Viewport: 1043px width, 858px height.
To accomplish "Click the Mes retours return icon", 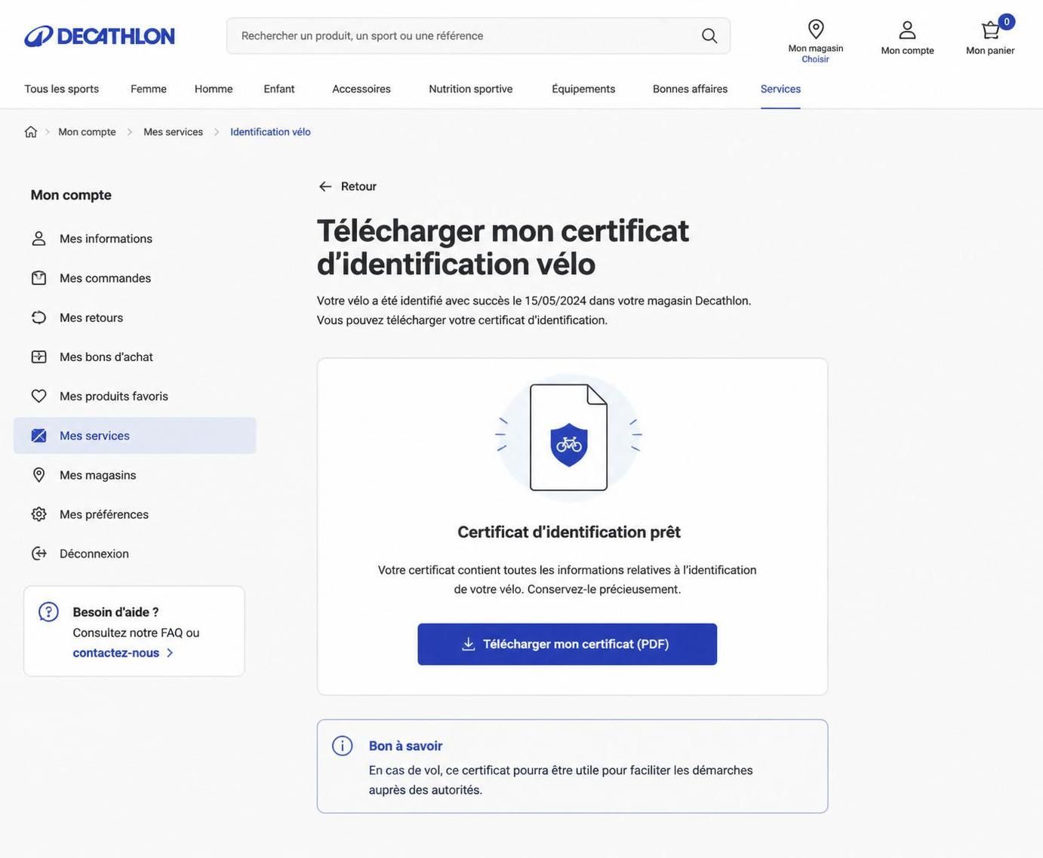I will [x=38, y=317].
